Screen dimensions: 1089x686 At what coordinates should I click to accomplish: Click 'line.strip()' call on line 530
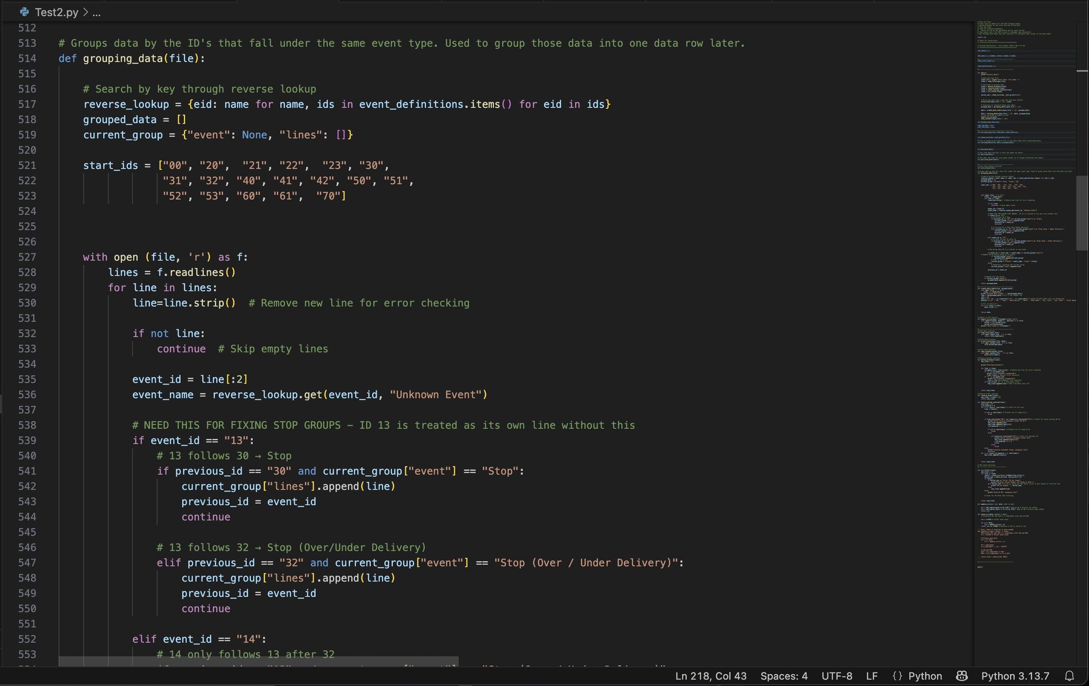pos(199,303)
